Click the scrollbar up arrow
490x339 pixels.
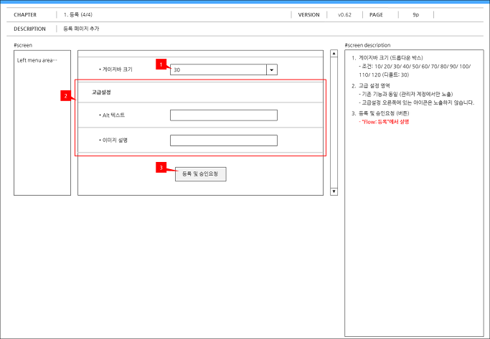334,54
